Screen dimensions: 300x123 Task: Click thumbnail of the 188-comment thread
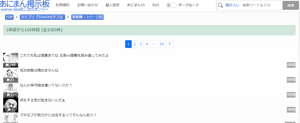11,60
